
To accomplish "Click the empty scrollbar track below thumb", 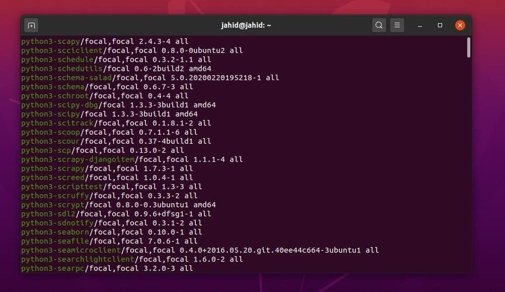I will click(468, 168).
